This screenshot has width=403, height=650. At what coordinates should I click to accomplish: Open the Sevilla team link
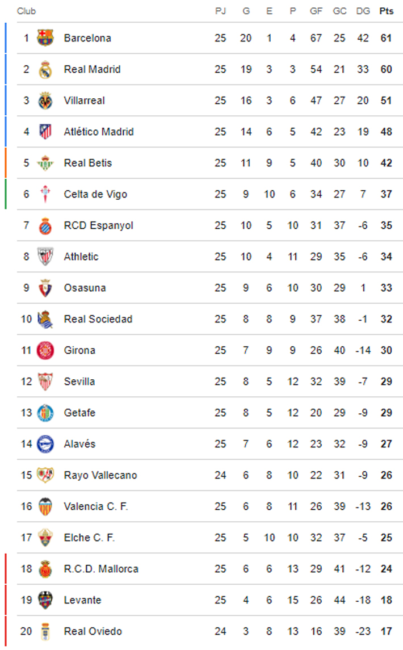pyautogui.click(x=79, y=381)
